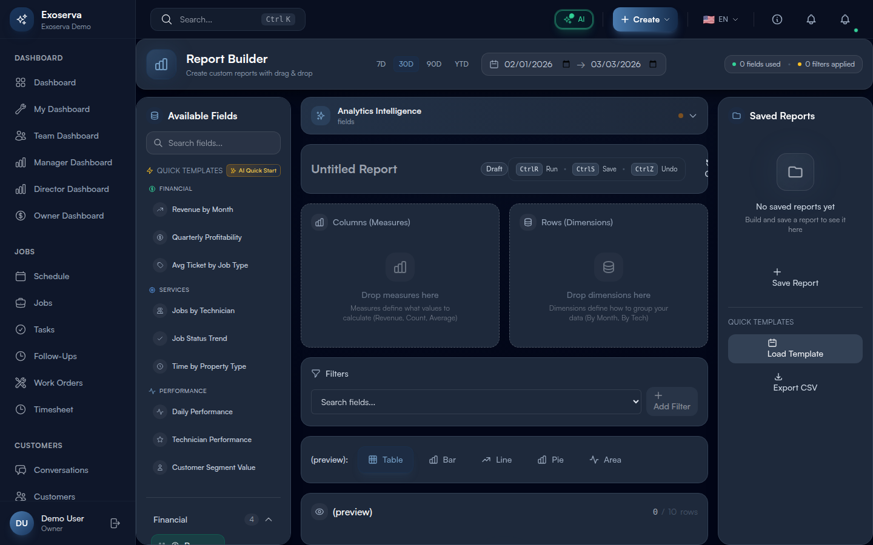Screen dimensions: 873x545
Task: Click the Export CSV download icon
Action: click(778, 377)
